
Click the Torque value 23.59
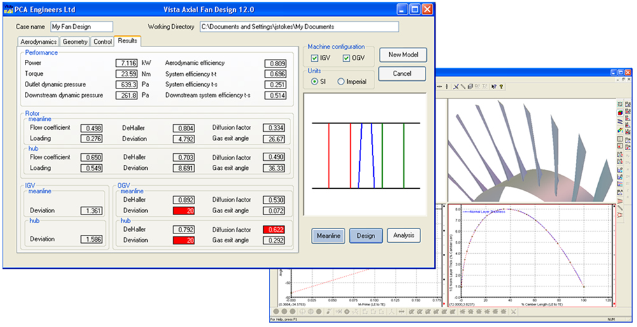coord(127,74)
